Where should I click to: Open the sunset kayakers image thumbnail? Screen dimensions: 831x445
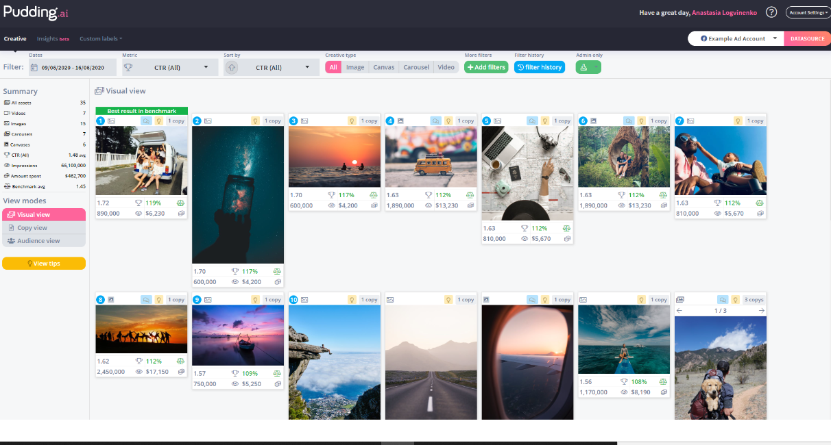tap(334, 157)
